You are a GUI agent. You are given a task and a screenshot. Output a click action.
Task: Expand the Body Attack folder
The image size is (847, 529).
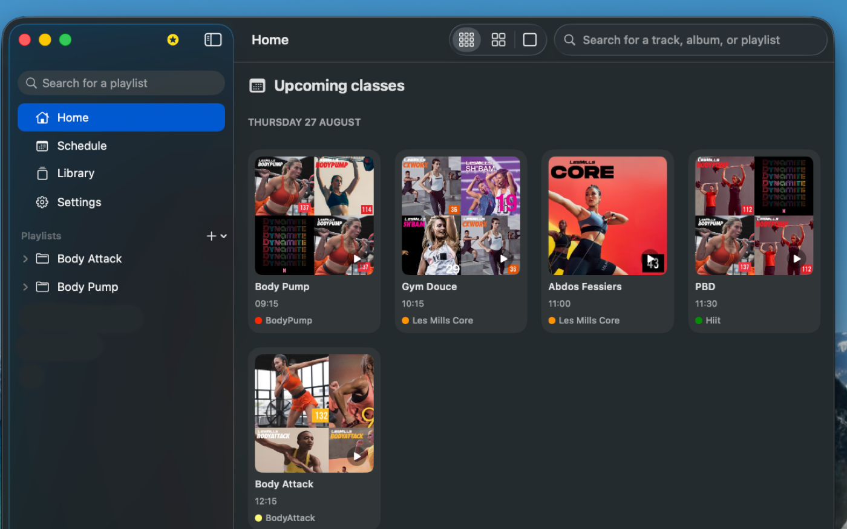[x=25, y=259]
